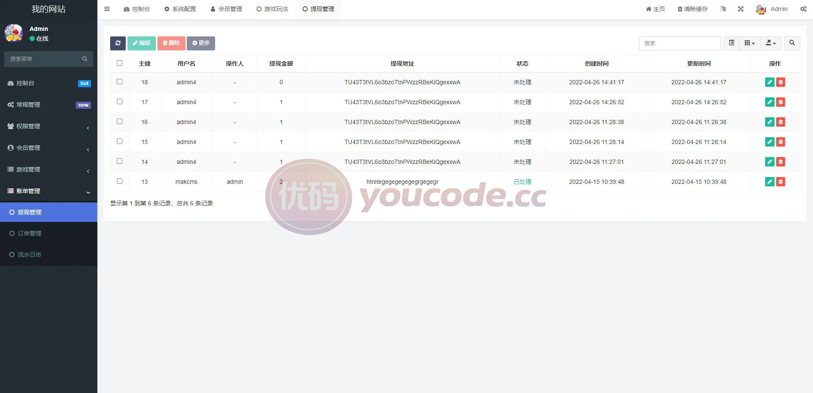813x393 pixels.
Task: Click the sidebar menu search magnifier icon
Action: (85, 59)
